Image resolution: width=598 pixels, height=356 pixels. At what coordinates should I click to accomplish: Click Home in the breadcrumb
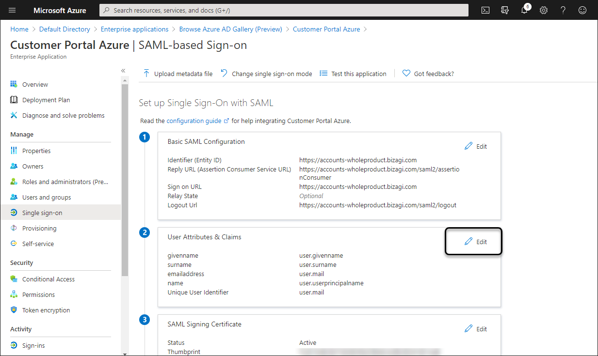(19, 29)
